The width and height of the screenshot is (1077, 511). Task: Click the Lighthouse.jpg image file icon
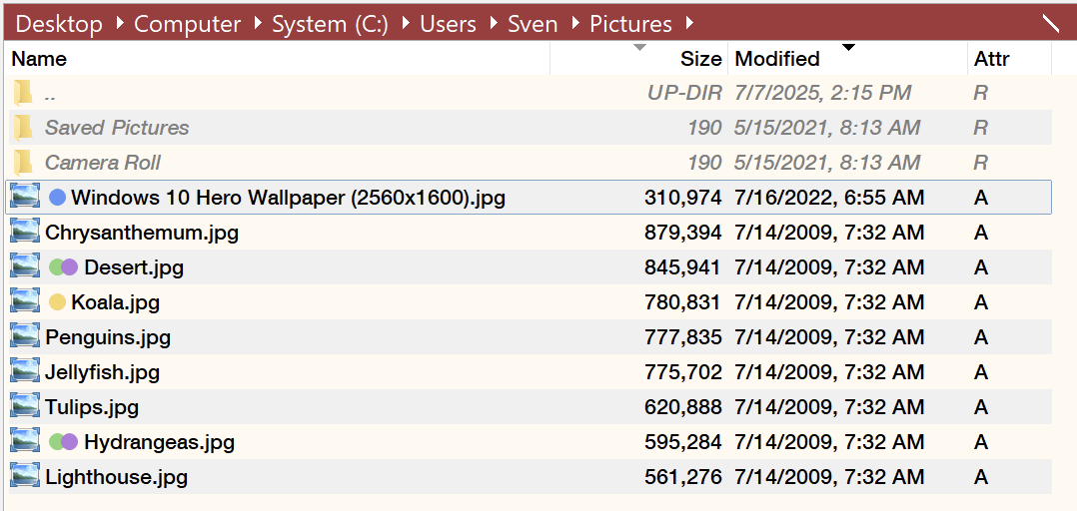coord(25,477)
